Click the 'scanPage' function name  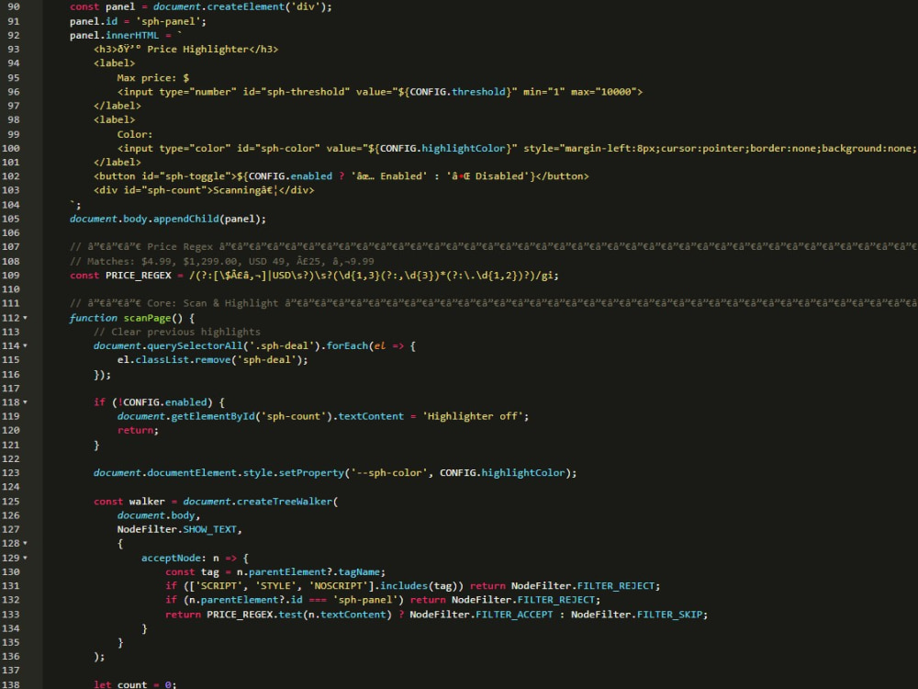tap(147, 318)
